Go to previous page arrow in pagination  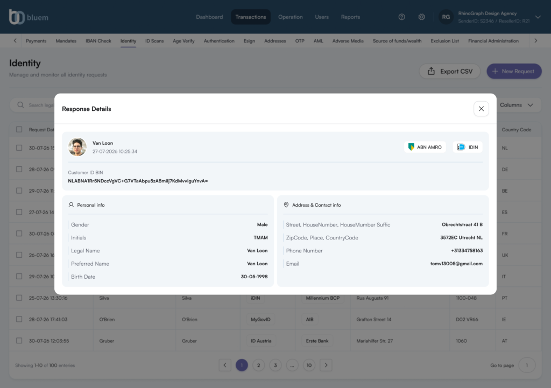[225, 365]
